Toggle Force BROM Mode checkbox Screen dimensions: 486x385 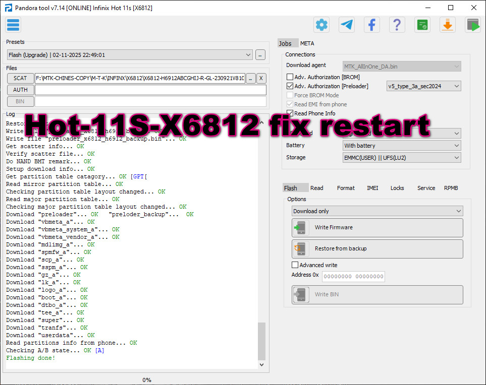[x=290, y=95]
